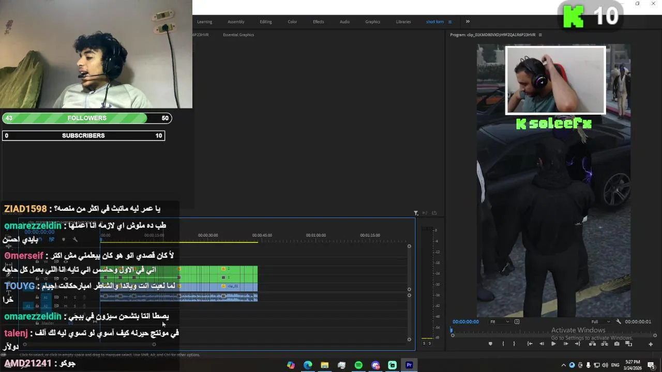
Task: Open Timeline display settings wrench
Action: 75,239
